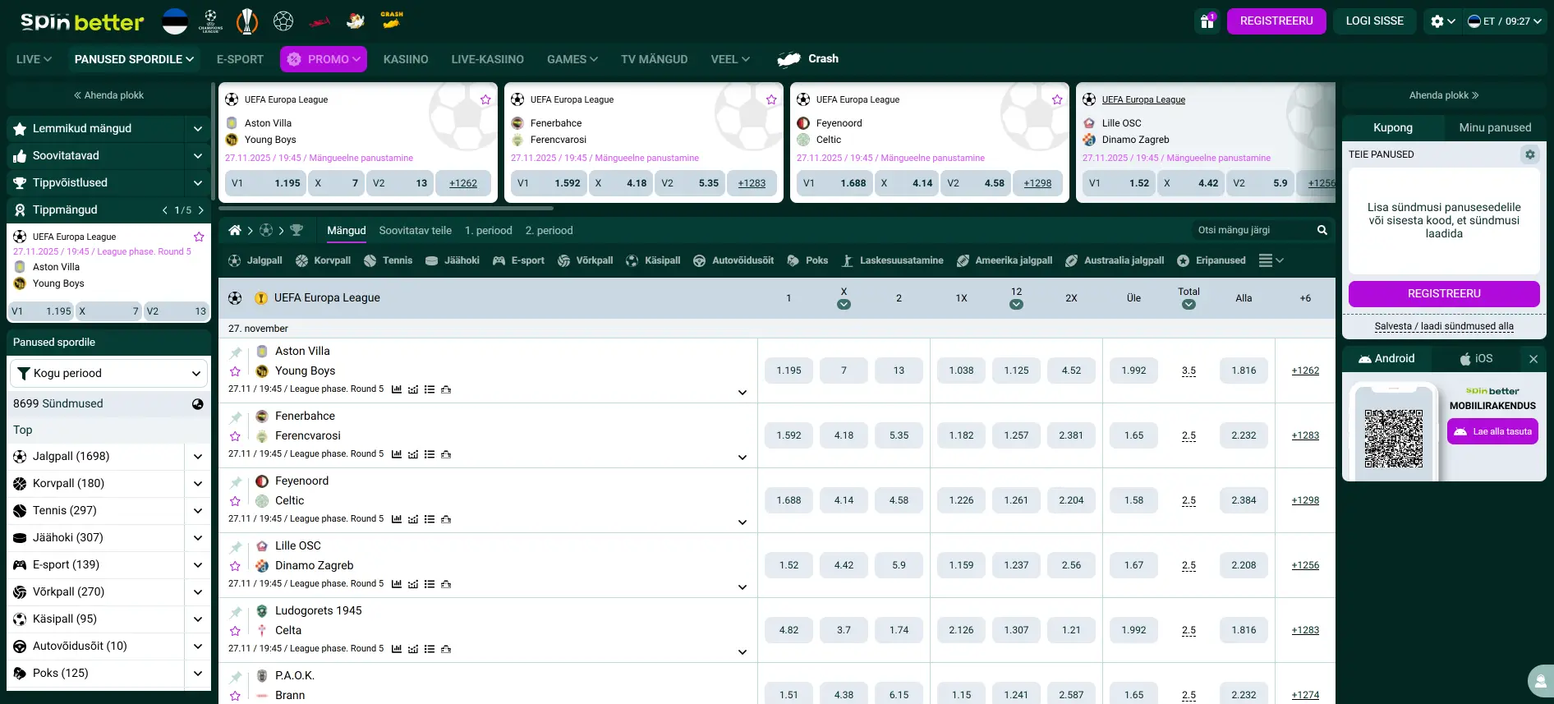Close the mobile app banner
Screen dimensions: 1554x704
(1533, 359)
